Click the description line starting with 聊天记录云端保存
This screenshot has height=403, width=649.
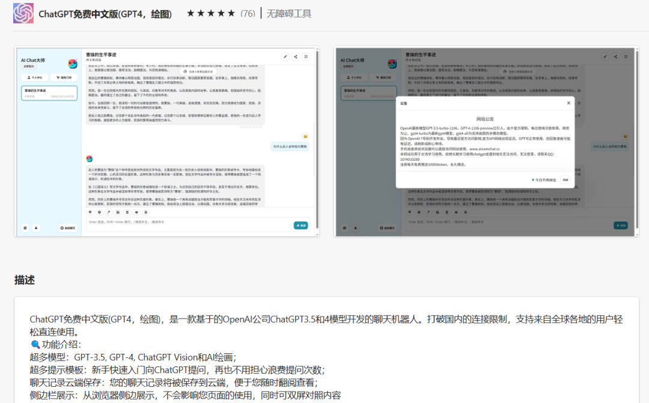[x=174, y=383]
